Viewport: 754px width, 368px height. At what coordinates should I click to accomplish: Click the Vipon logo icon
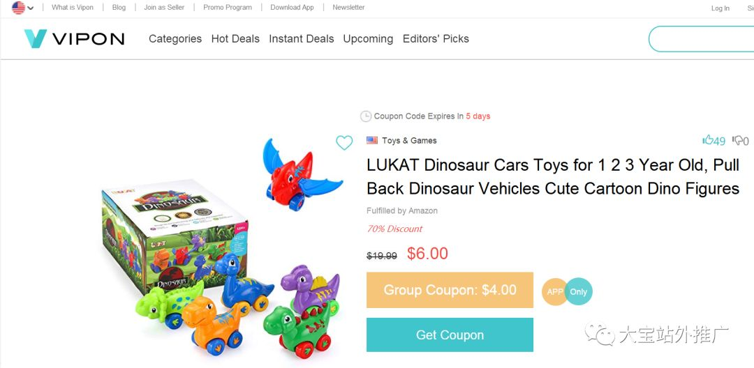pos(35,39)
